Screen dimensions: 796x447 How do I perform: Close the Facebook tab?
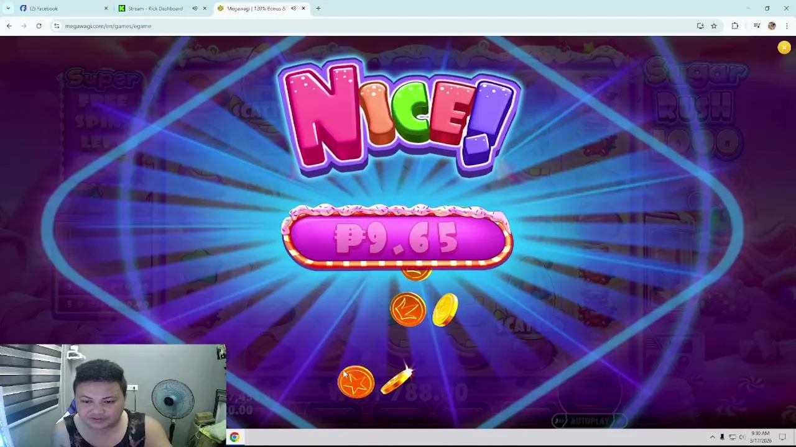point(106,9)
